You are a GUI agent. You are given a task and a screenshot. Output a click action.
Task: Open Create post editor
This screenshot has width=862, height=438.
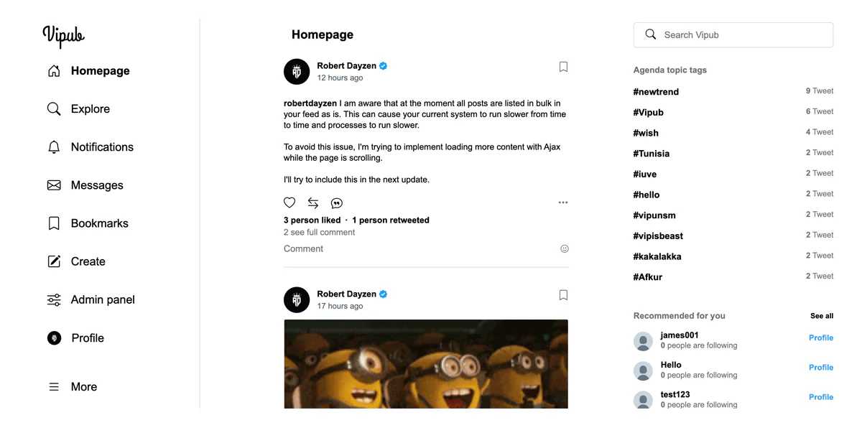(x=76, y=261)
